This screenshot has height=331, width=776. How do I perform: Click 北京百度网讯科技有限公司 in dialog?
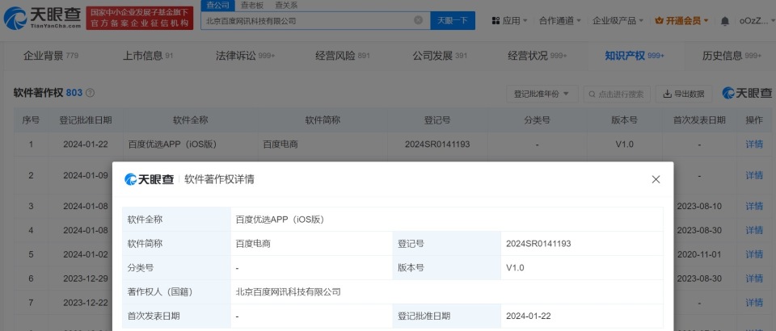pos(289,292)
